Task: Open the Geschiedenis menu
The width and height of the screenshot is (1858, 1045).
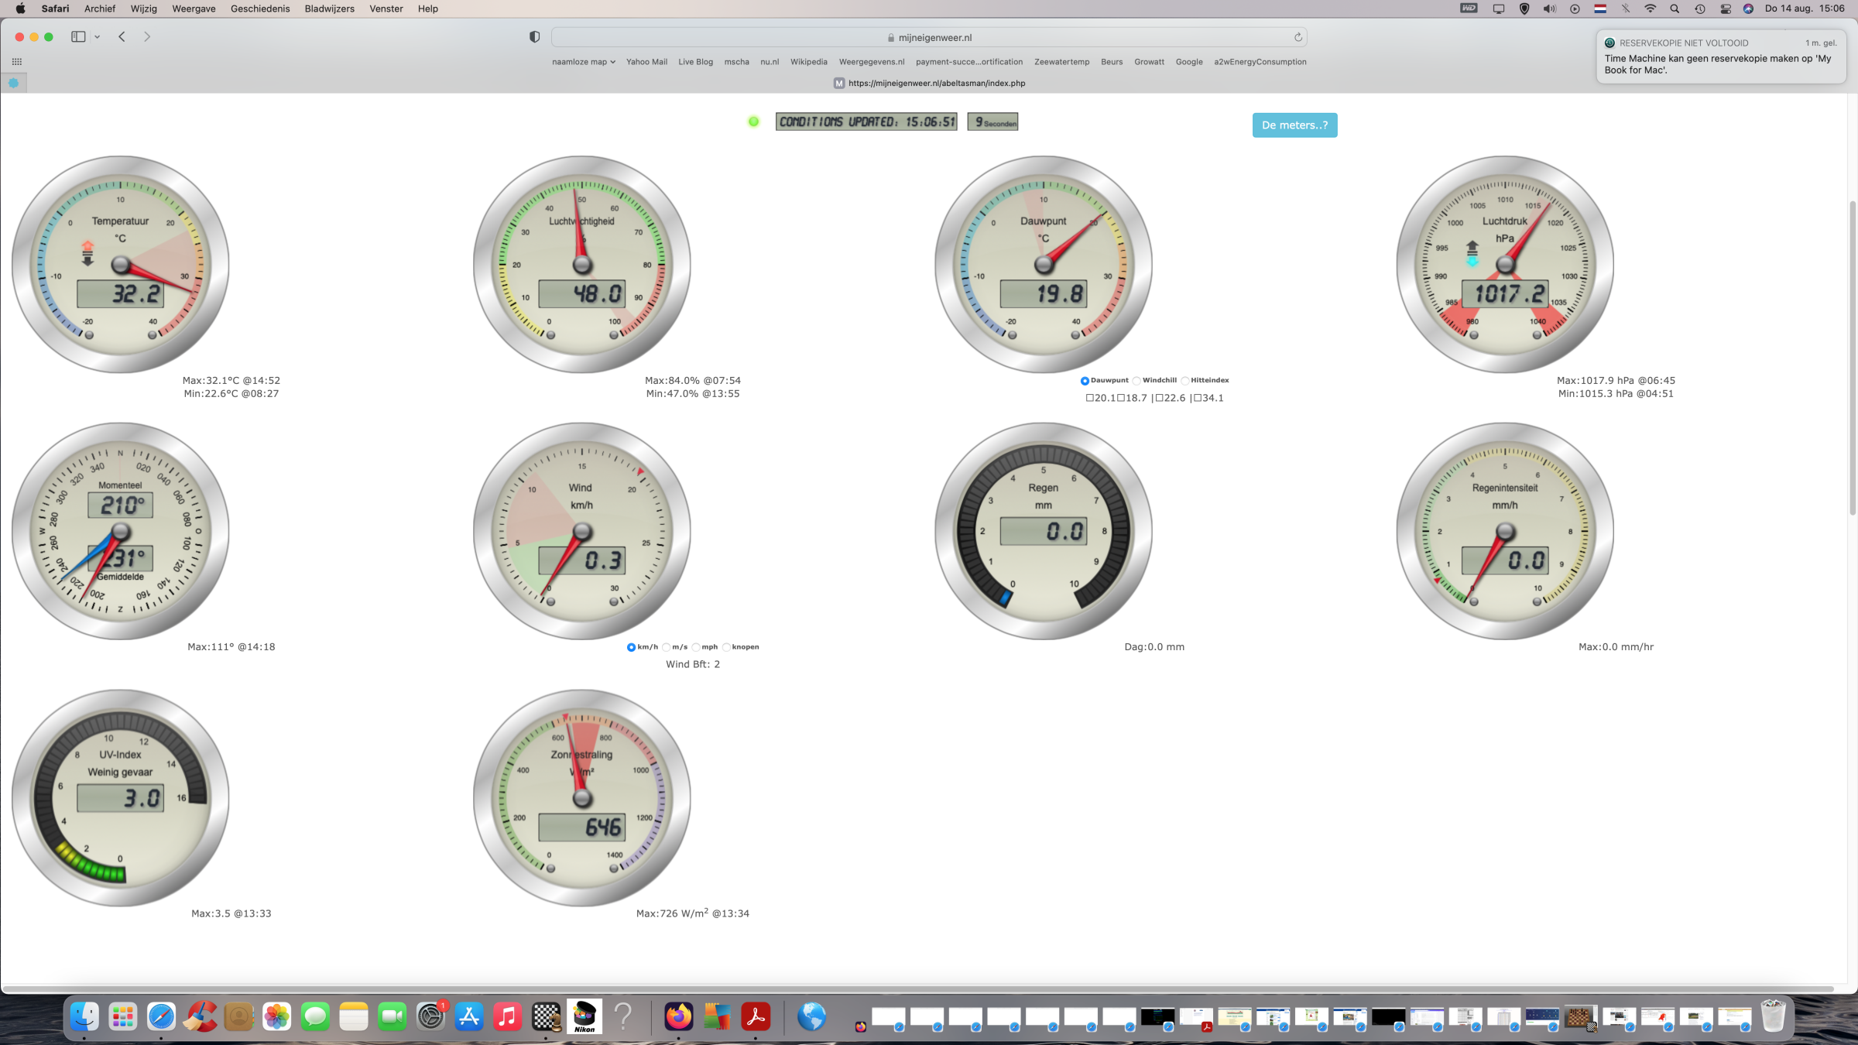Action: click(x=259, y=9)
